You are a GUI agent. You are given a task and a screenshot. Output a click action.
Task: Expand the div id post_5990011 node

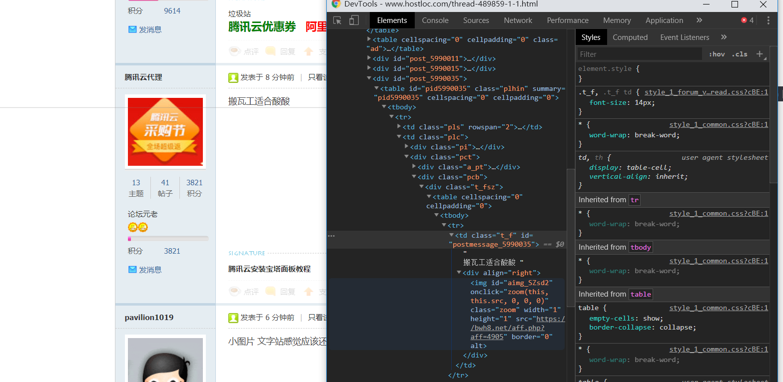369,58
